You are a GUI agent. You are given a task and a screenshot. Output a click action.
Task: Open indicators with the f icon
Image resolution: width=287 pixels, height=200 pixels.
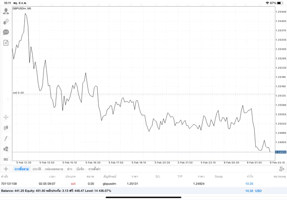click(6, 138)
